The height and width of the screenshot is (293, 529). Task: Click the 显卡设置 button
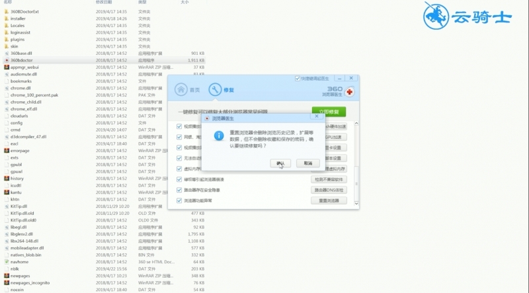tap(335, 147)
